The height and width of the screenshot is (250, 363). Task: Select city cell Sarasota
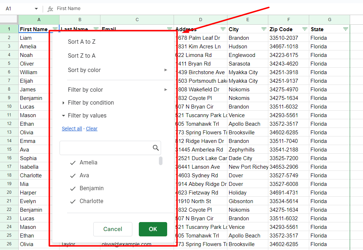[248, 64]
